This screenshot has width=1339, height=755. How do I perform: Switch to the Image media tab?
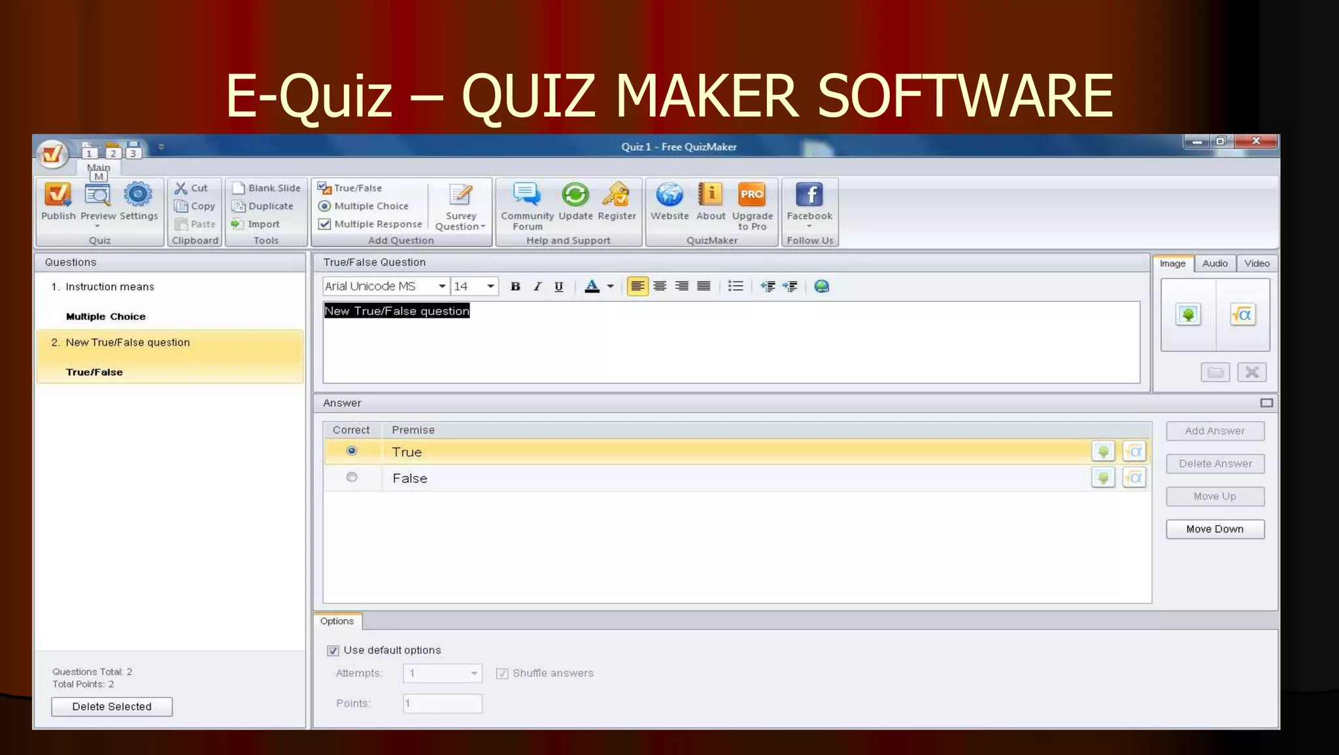(1172, 263)
